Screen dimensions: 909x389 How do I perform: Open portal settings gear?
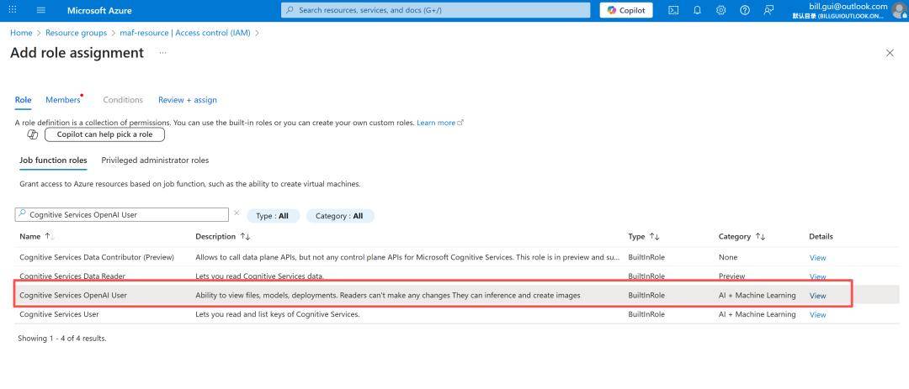pos(721,10)
